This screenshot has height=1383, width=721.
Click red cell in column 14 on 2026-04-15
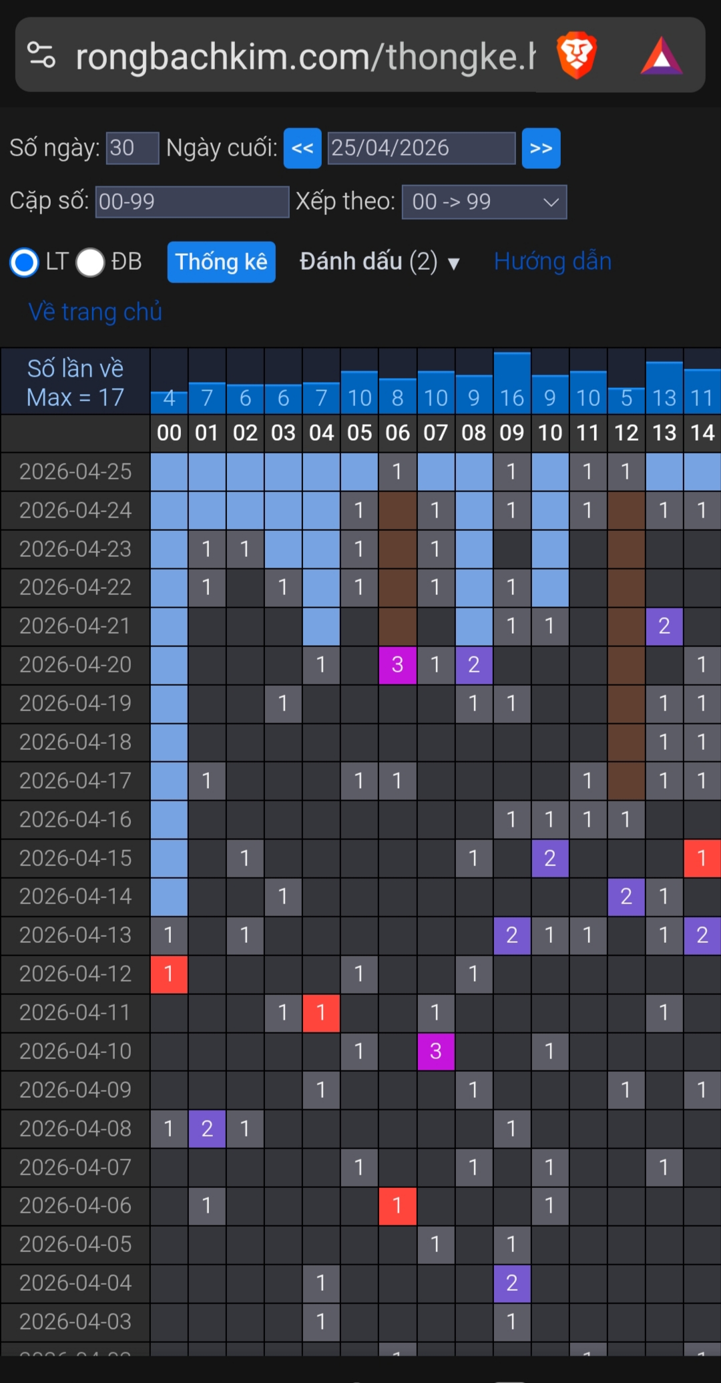702,857
